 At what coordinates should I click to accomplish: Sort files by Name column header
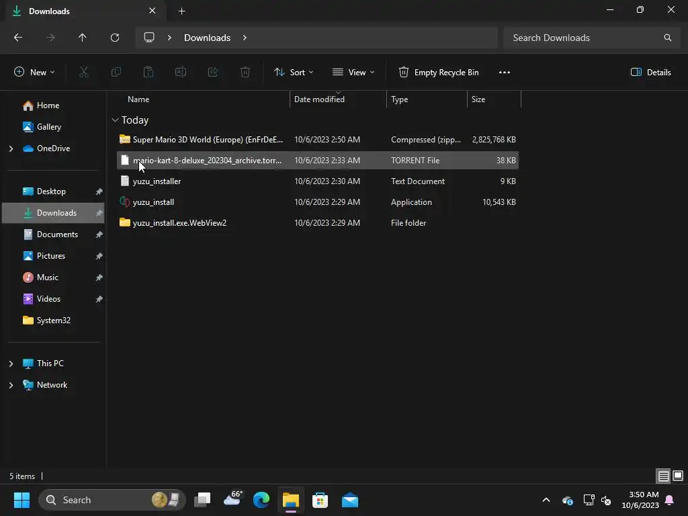(x=138, y=99)
